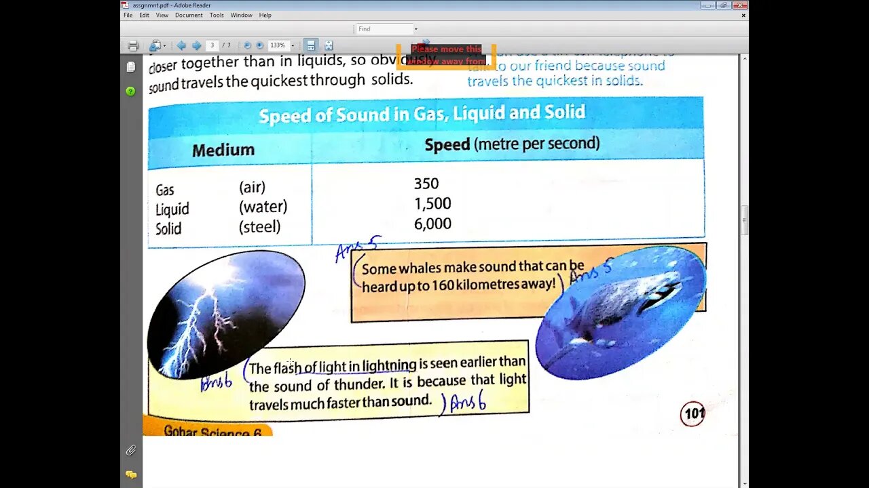Click the word 'Solid' in the table

(x=168, y=228)
